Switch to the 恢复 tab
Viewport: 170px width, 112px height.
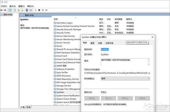[x=100, y=43]
